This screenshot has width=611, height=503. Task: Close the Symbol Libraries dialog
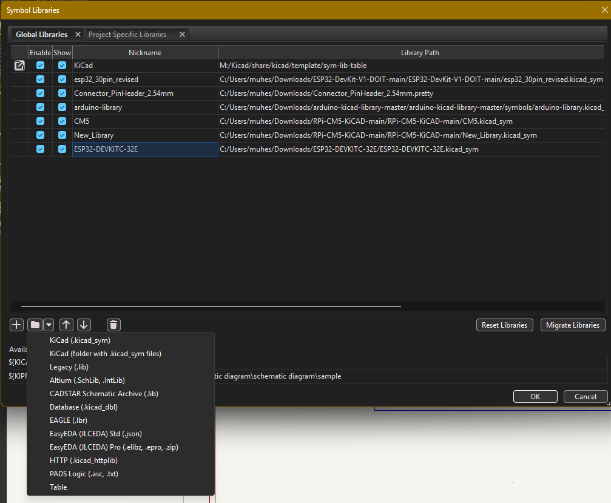tap(604, 10)
